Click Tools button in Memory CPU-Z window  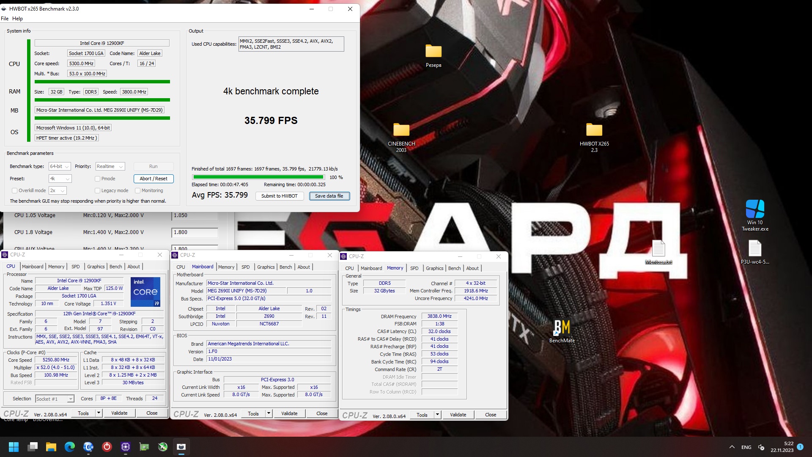coord(422,415)
